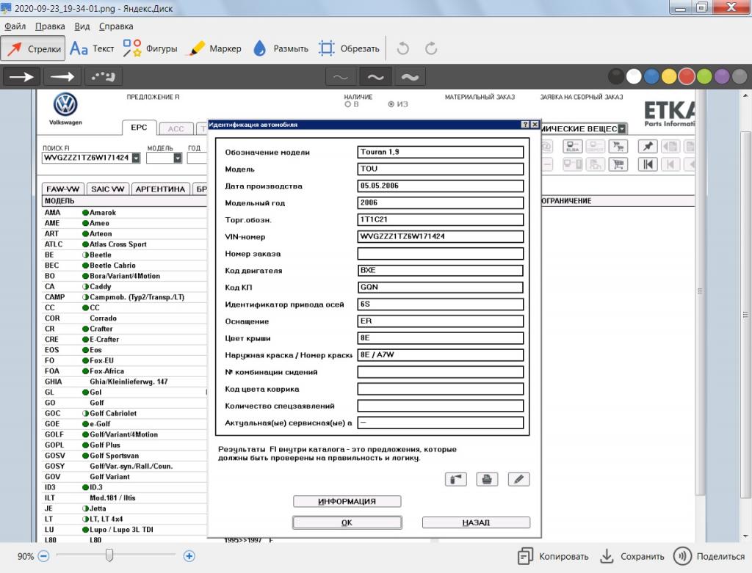Viewport: 752px width, 573px height.
Task: Switch to the EPC tab
Action: [x=139, y=128]
